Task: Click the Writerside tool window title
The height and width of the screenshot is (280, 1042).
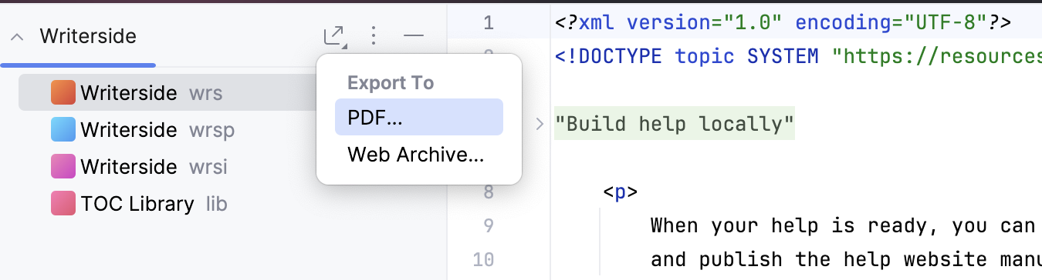Action: [88, 35]
